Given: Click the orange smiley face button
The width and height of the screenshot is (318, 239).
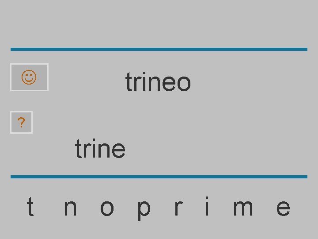Looking at the screenshot, I should click(29, 77).
